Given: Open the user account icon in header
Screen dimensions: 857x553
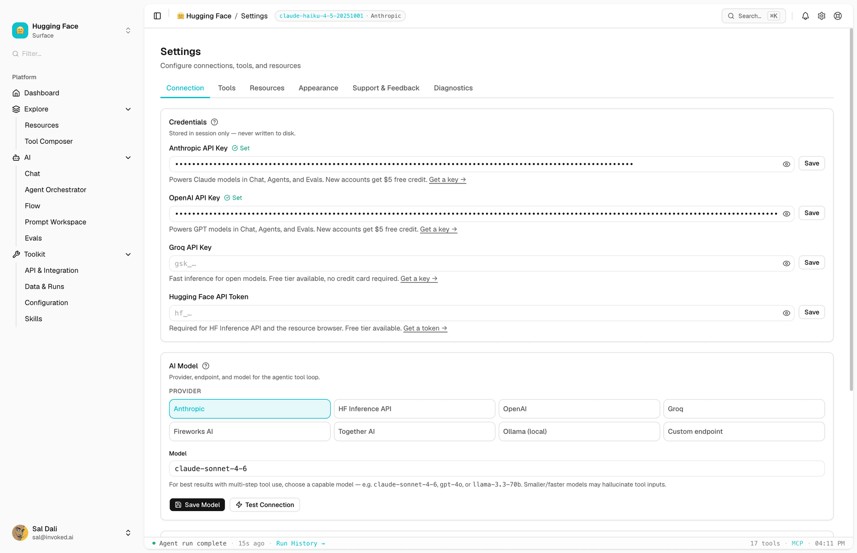Looking at the screenshot, I should click(838, 16).
